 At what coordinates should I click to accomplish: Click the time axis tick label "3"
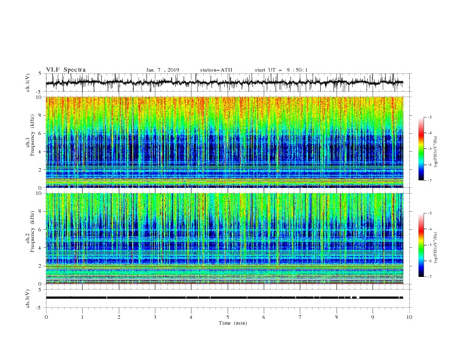(x=155, y=317)
